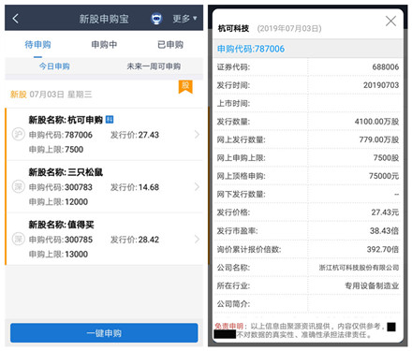Click the 沪 market icon beside 杭可申购
This screenshot has height=351, width=412.
click(19, 135)
